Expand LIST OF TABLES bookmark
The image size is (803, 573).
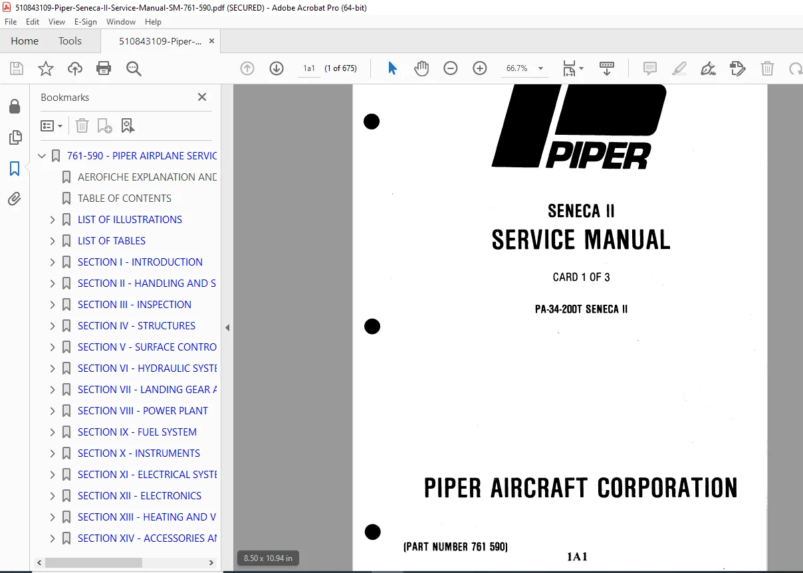tap(53, 241)
